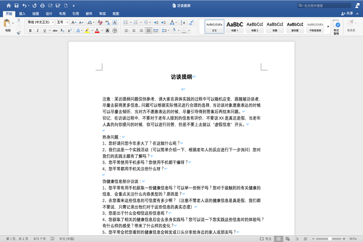Open the Styles Pane (样式窗格)
Viewport: 363px width, 242px height.
coord(336,26)
